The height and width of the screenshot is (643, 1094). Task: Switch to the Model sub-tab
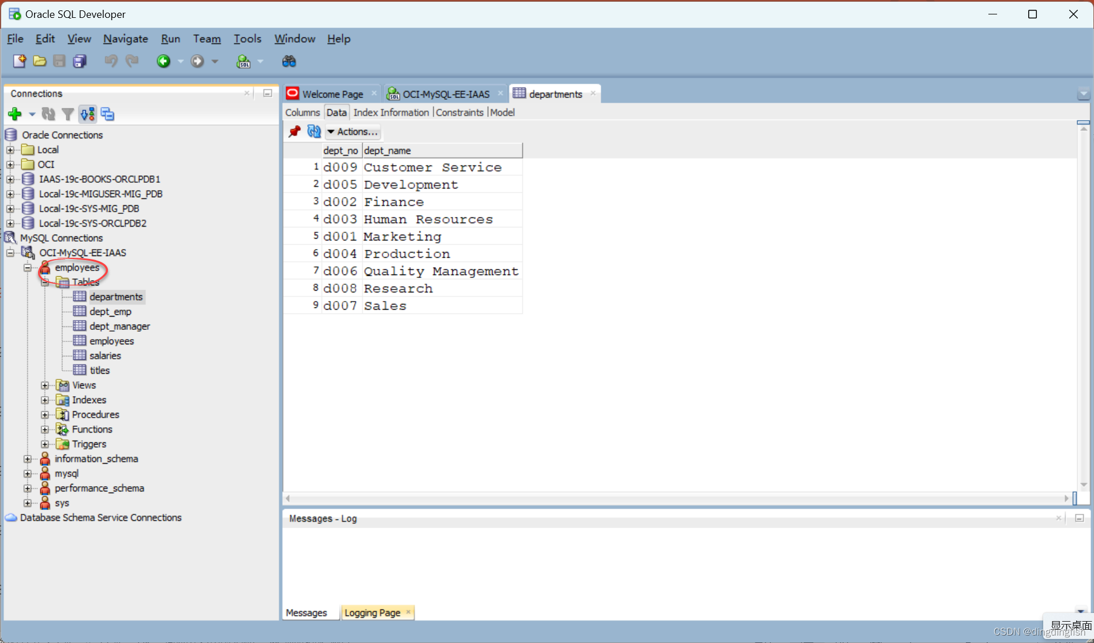(502, 112)
